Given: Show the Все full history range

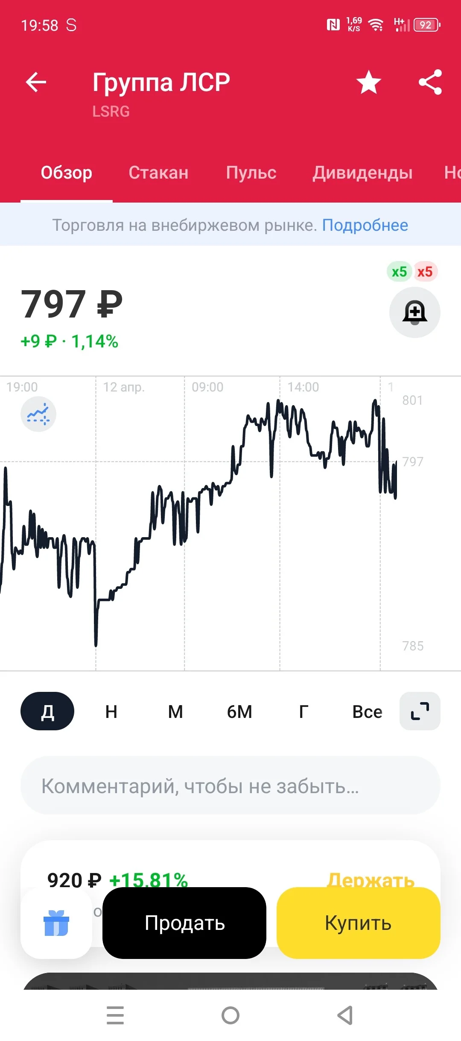Looking at the screenshot, I should click(367, 712).
